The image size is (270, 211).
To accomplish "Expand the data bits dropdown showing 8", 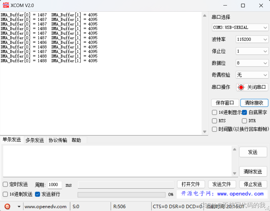I will click(x=252, y=63).
